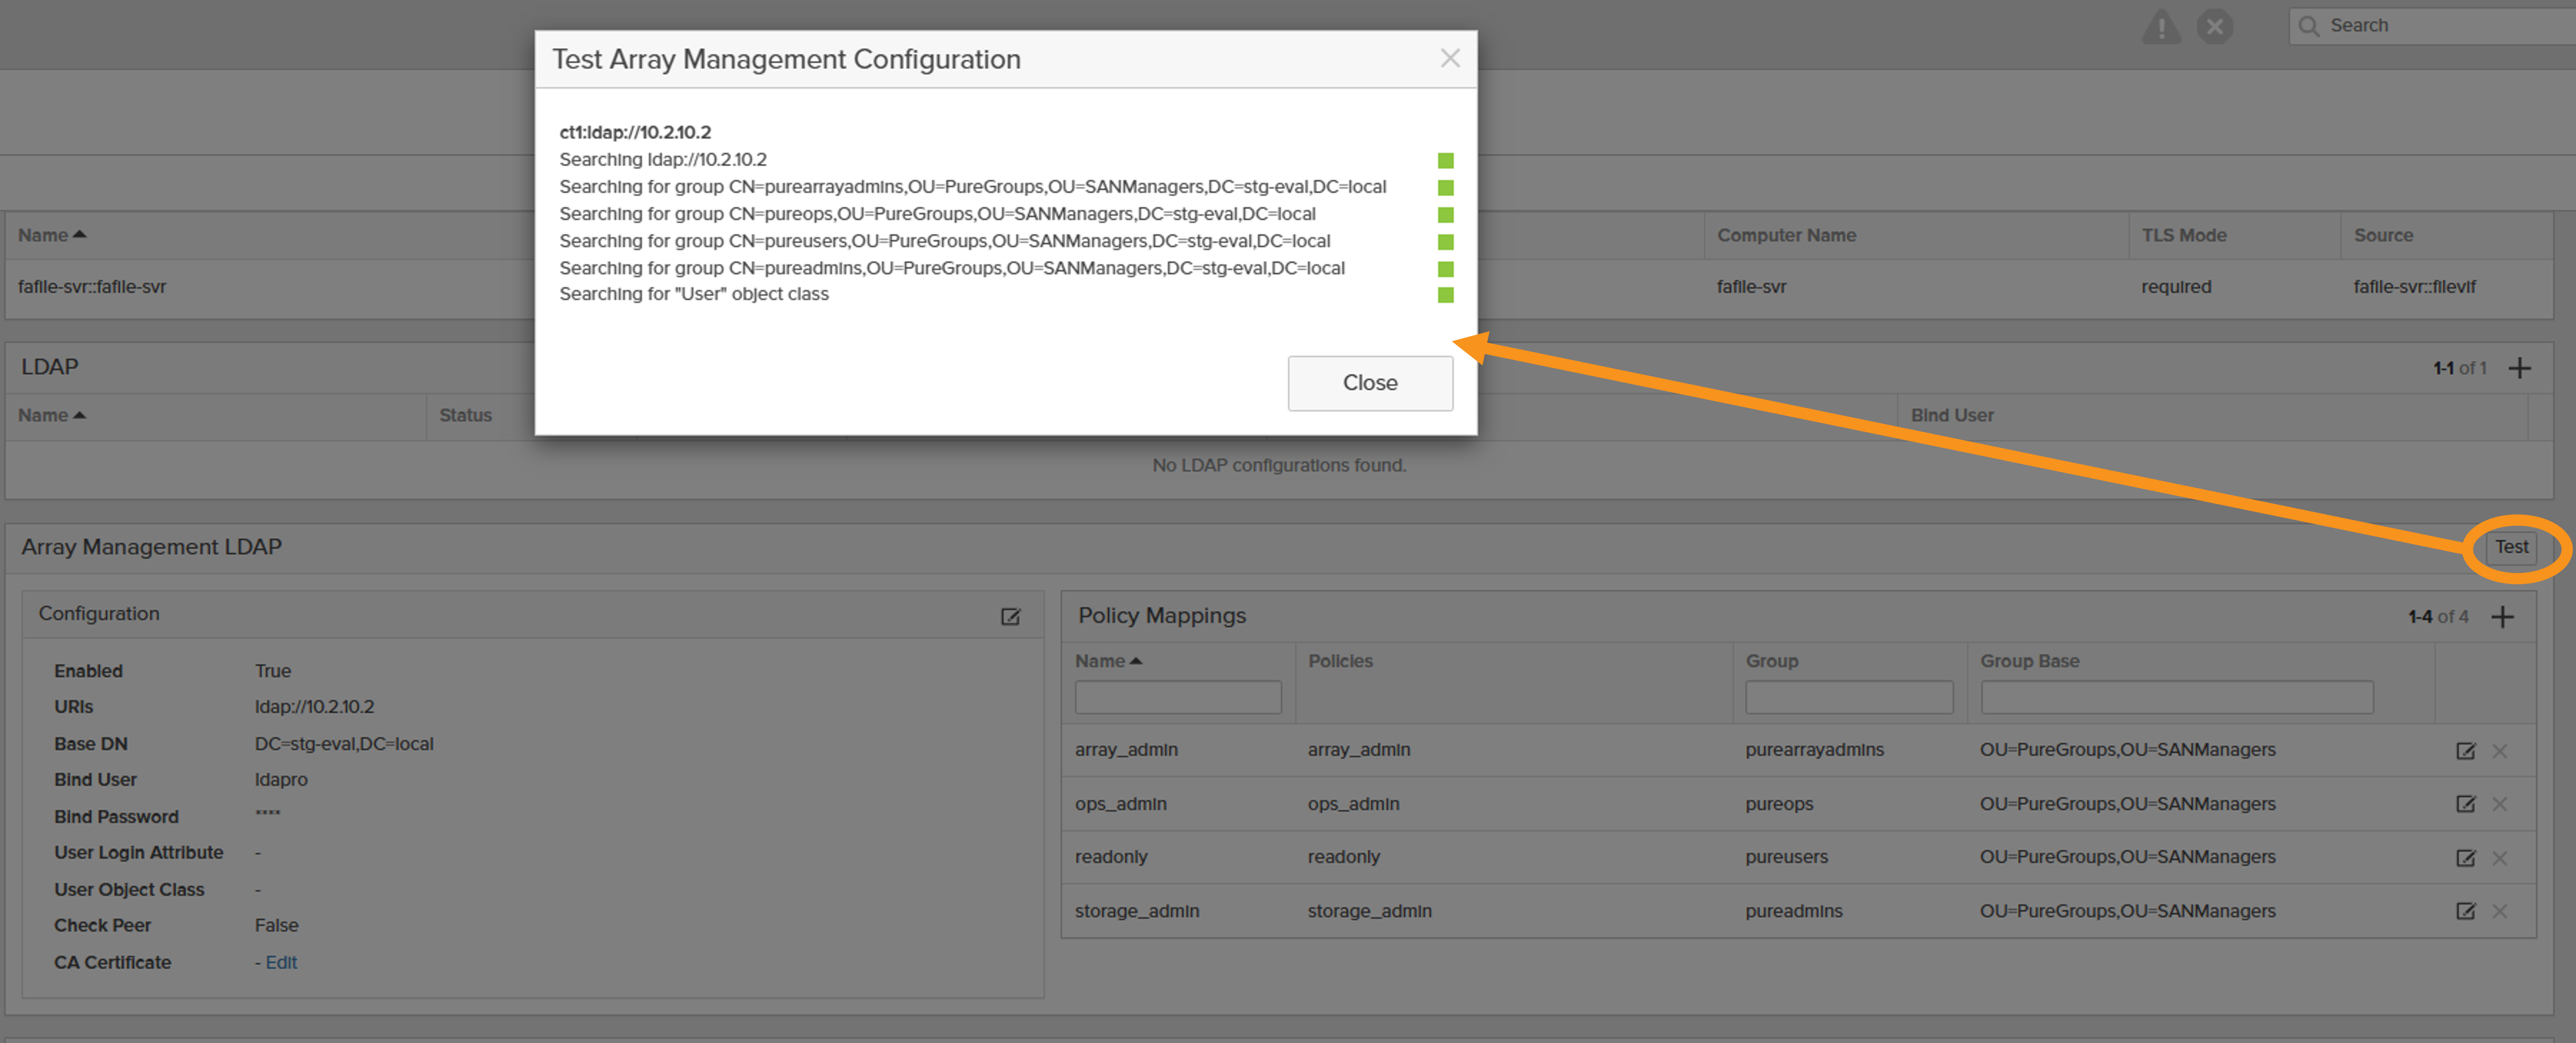
Task: Select the fafile-svr::fafile-svr row name
Action: (92, 287)
